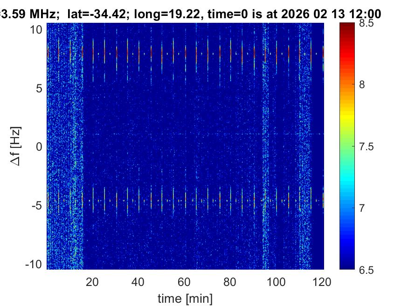408x306 pixels.
Task: Select the time [min] x-axis label
Action: tap(185, 298)
